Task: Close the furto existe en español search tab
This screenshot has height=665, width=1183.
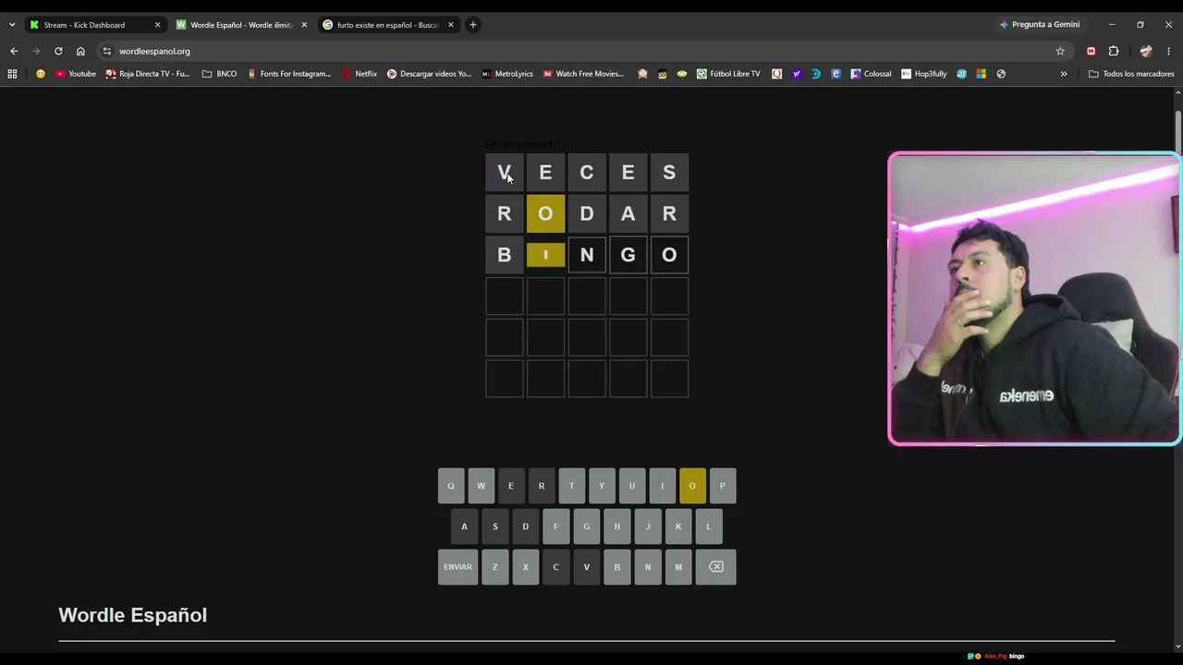Action: pos(451,25)
